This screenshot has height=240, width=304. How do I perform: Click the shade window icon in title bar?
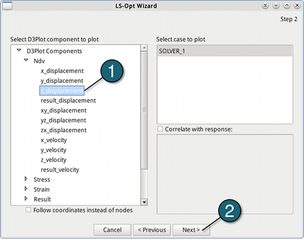click(x=265, y=5)
